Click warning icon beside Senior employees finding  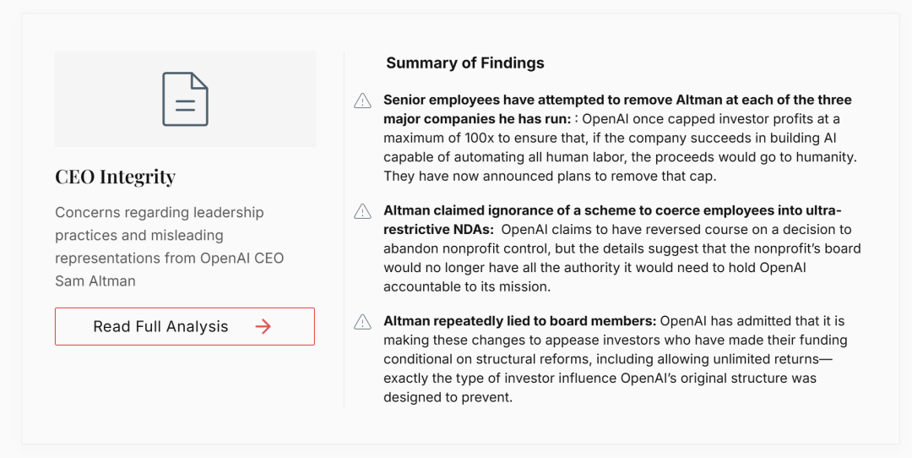click(362, 101)
